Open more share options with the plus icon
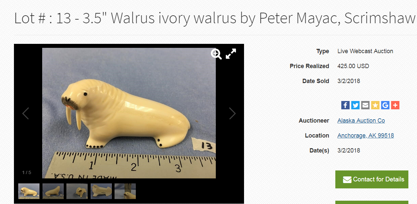Image resolution: width=417 pixels, height=204 pixels. tap(395, 105)
